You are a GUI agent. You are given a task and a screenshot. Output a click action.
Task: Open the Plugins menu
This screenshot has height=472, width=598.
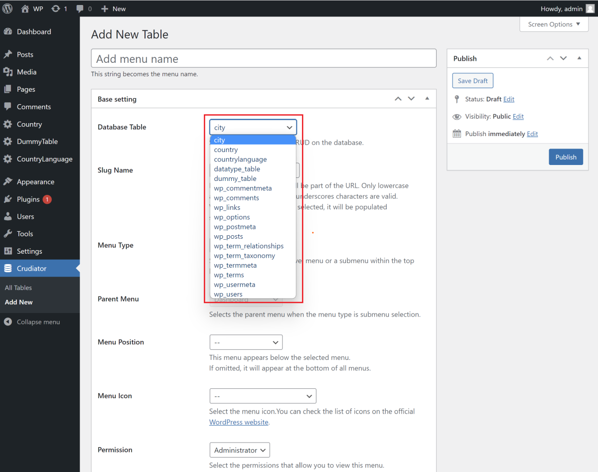click(28, 199)
